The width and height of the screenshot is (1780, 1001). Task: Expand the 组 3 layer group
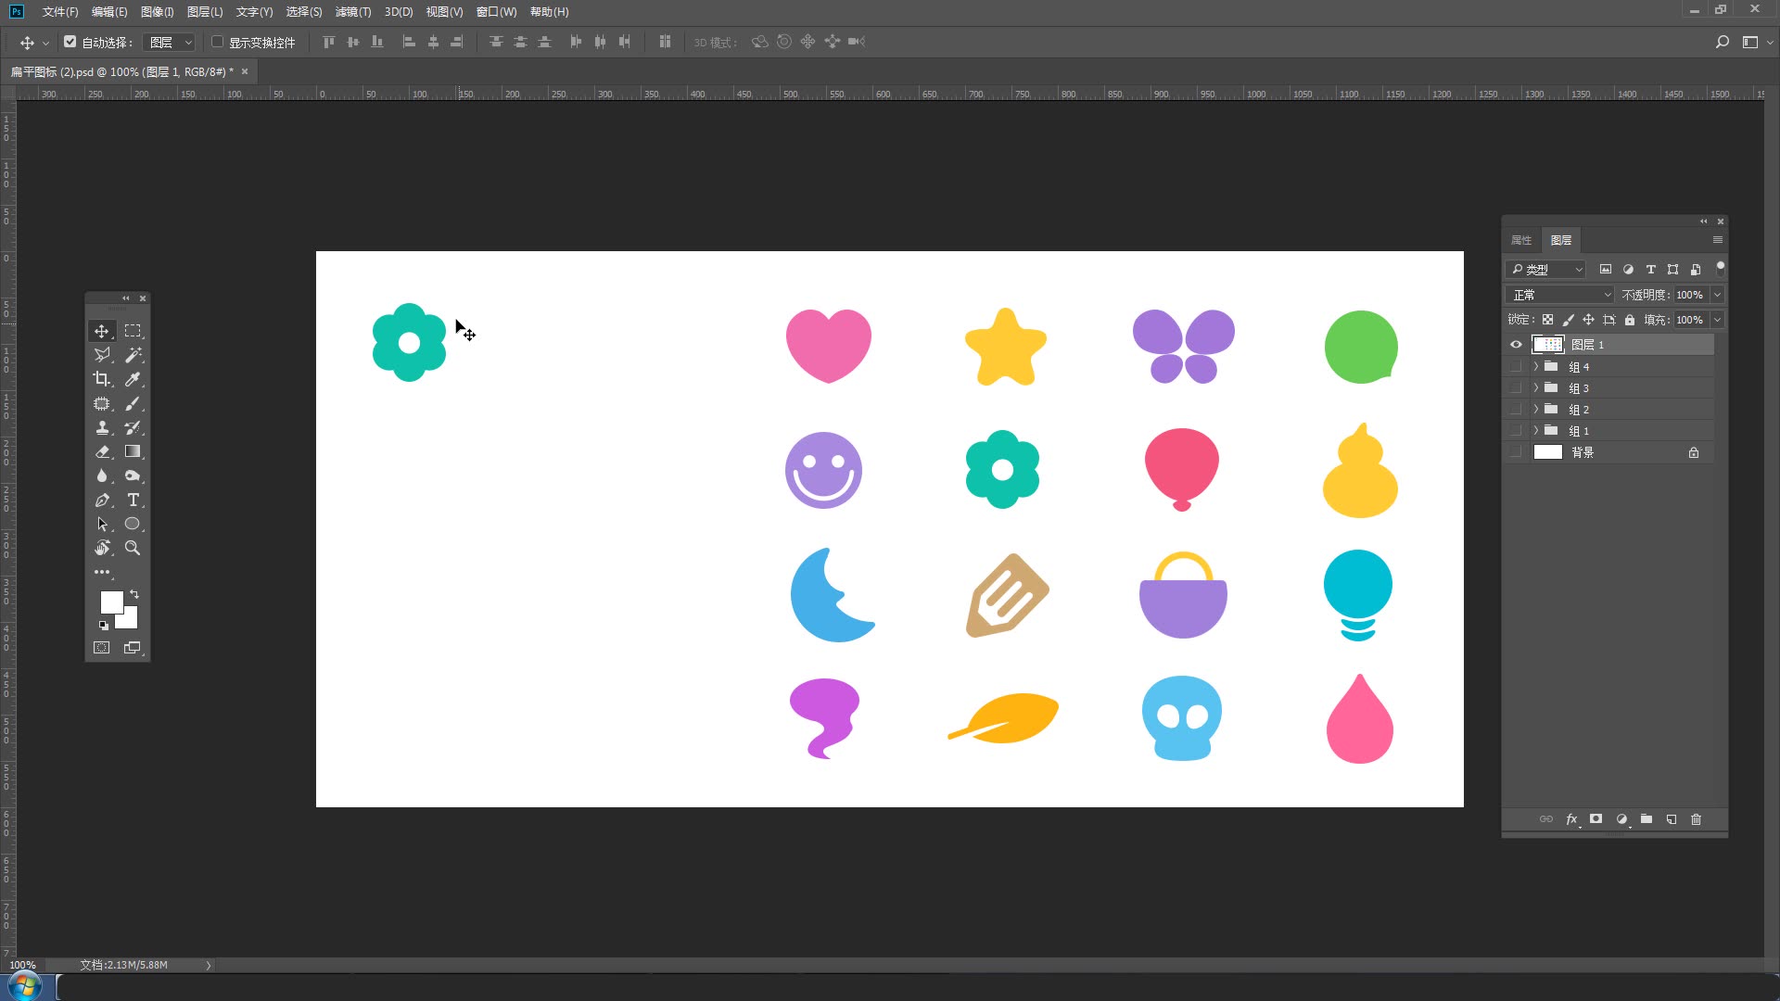(x=1536, y=388)
